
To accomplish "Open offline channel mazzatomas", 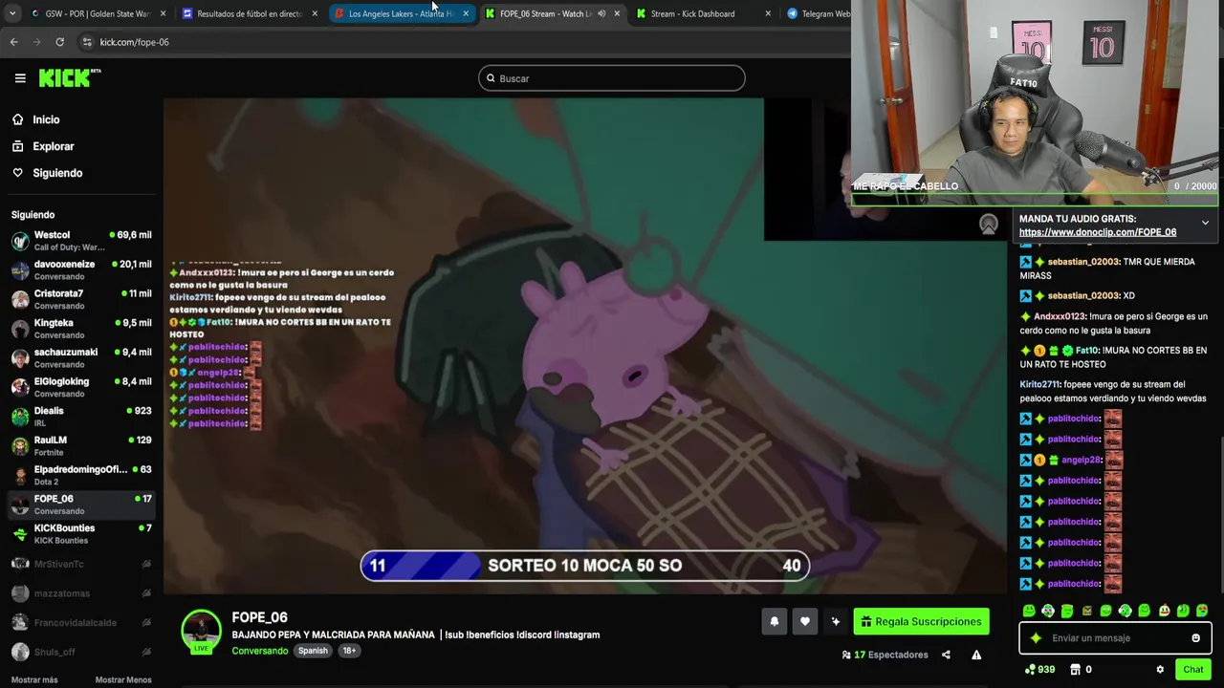I will pyautogui.click(x=81, y=593).
